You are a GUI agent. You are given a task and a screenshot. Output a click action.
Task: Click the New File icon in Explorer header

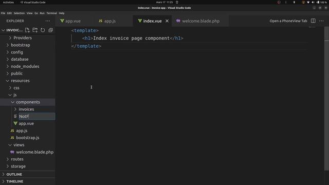point(27,30)
